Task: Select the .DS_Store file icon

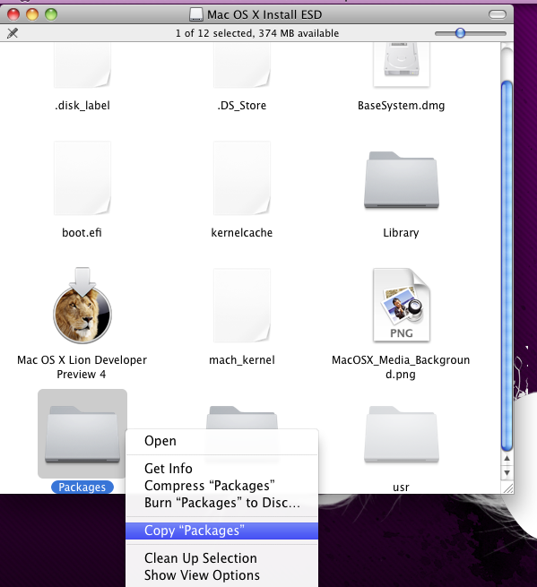Action: (242, 65)
